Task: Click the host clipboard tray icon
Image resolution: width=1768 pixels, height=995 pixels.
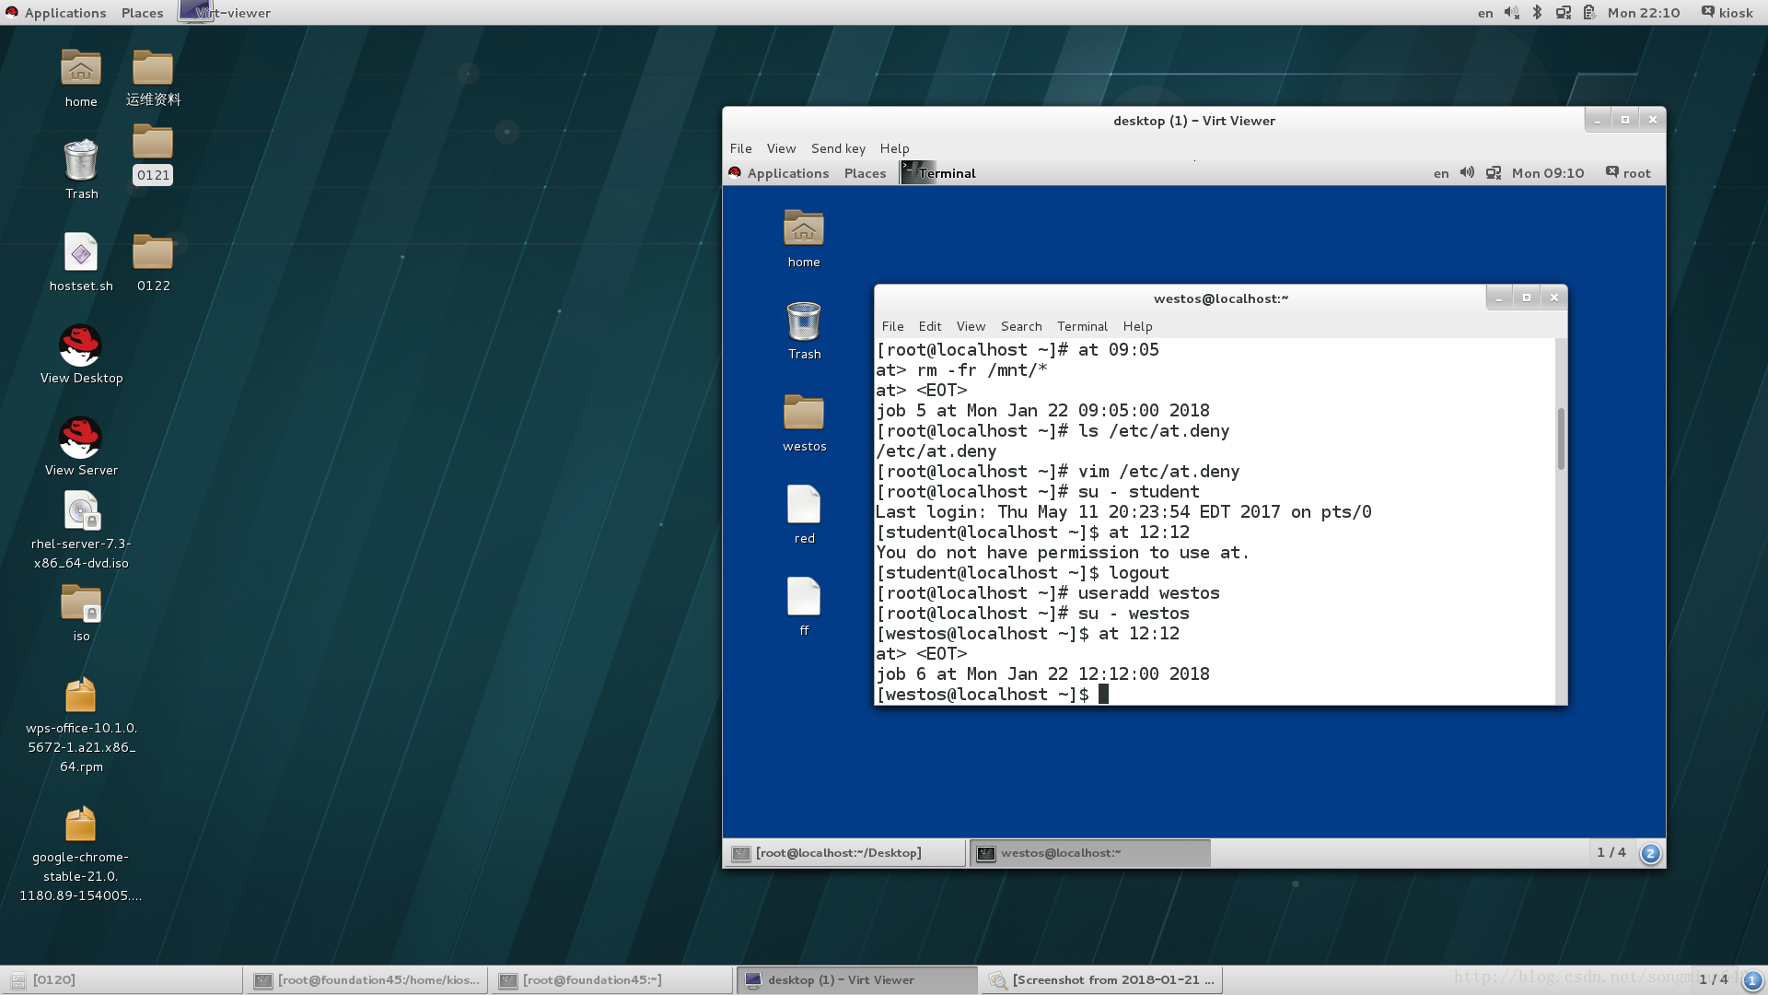Action: [1589, 13]
